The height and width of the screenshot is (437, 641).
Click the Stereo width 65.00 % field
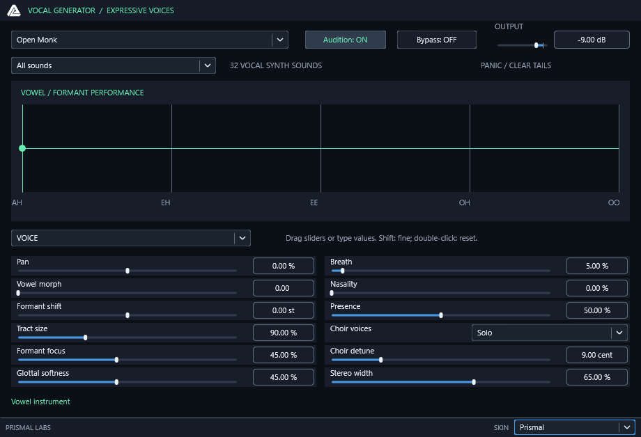coord(597,377)
